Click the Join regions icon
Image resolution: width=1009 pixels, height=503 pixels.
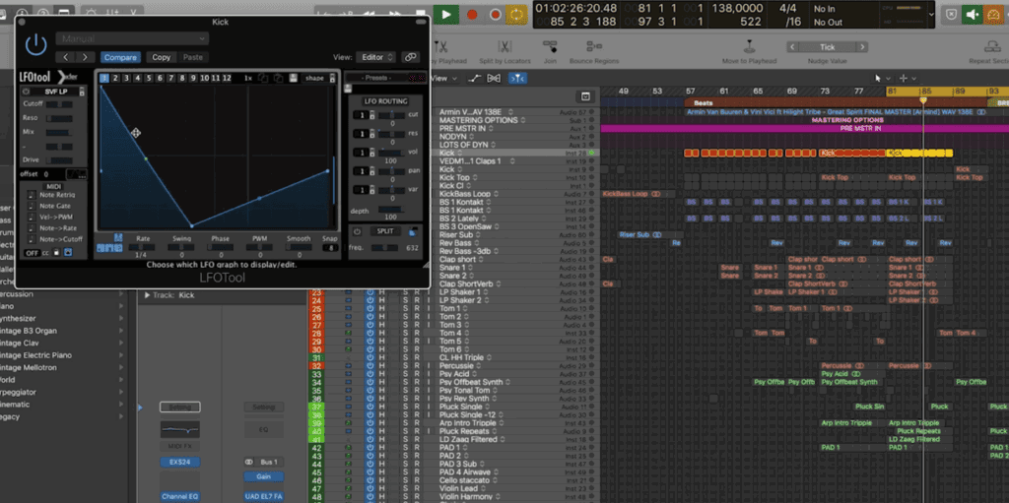click(551, 47)
